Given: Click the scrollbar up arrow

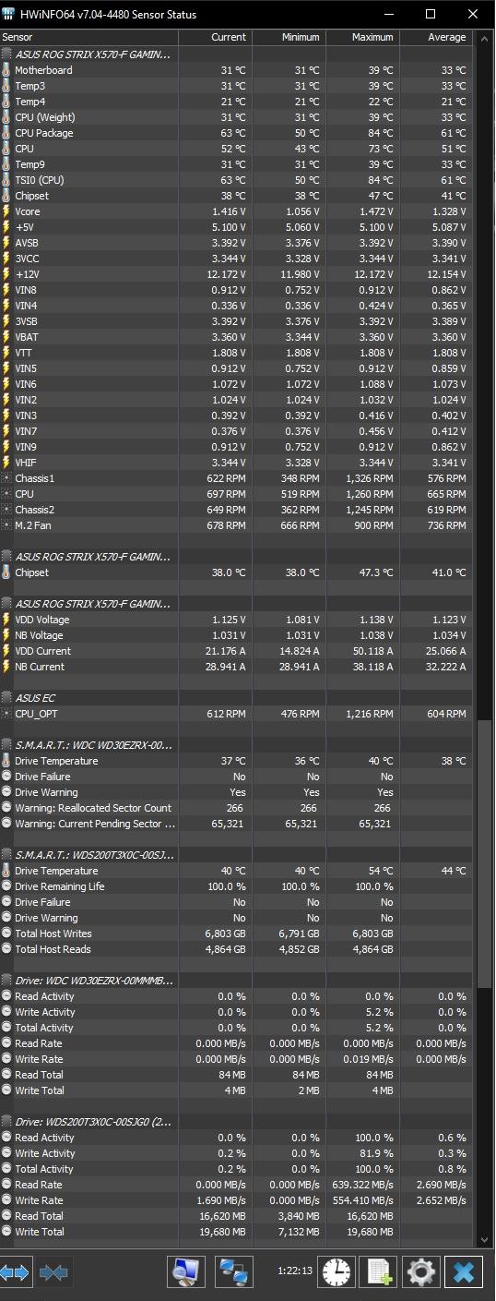Looking at the screenshot, I should coord(484,38).
